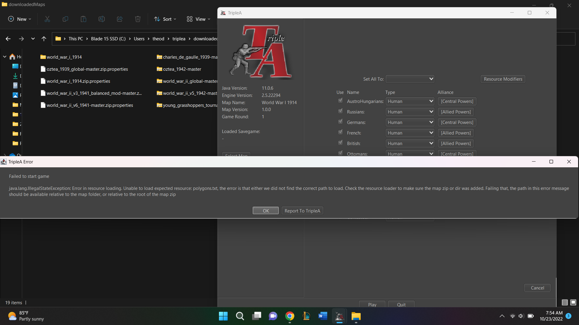
Task: Open Resource Modifiers in TripleA window
Action: tap(503, 79)
